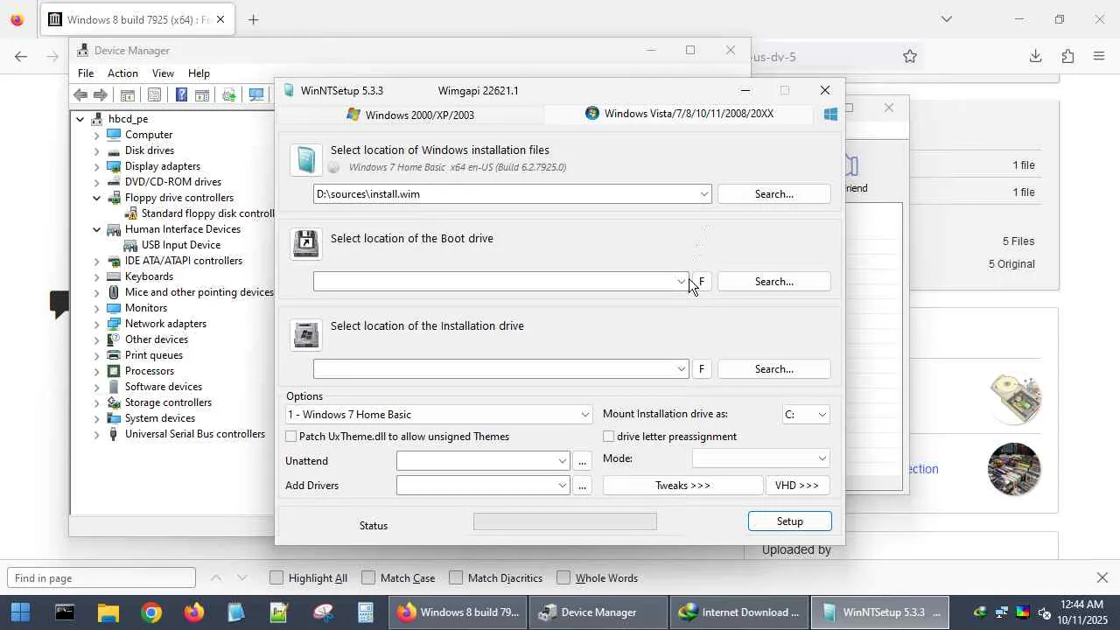This screenshot has width=1120, height=630.
Task: Open File Explorer from the taskbar
Action: [108, 612]
